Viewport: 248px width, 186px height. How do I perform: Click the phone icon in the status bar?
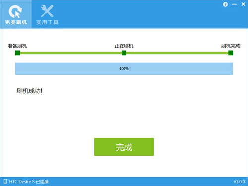(x=5, y=181)
